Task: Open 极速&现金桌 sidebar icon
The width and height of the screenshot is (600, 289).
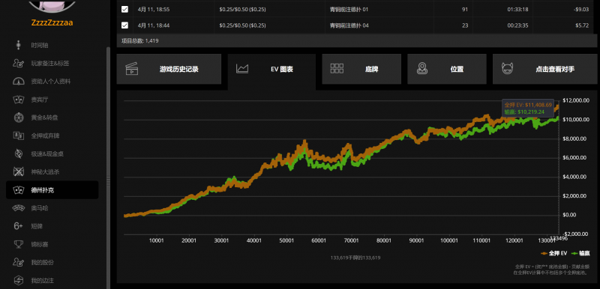Action: tap(18, 153)
